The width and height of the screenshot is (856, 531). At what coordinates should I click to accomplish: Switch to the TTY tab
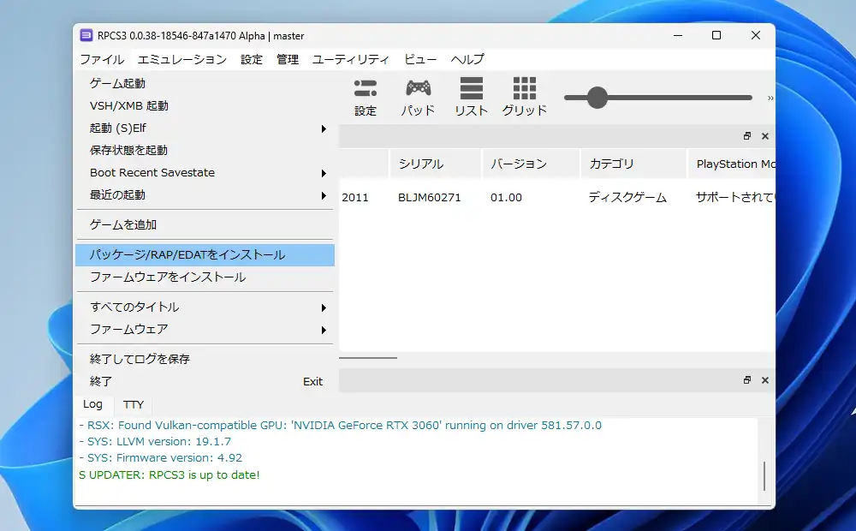coord(133,404)
